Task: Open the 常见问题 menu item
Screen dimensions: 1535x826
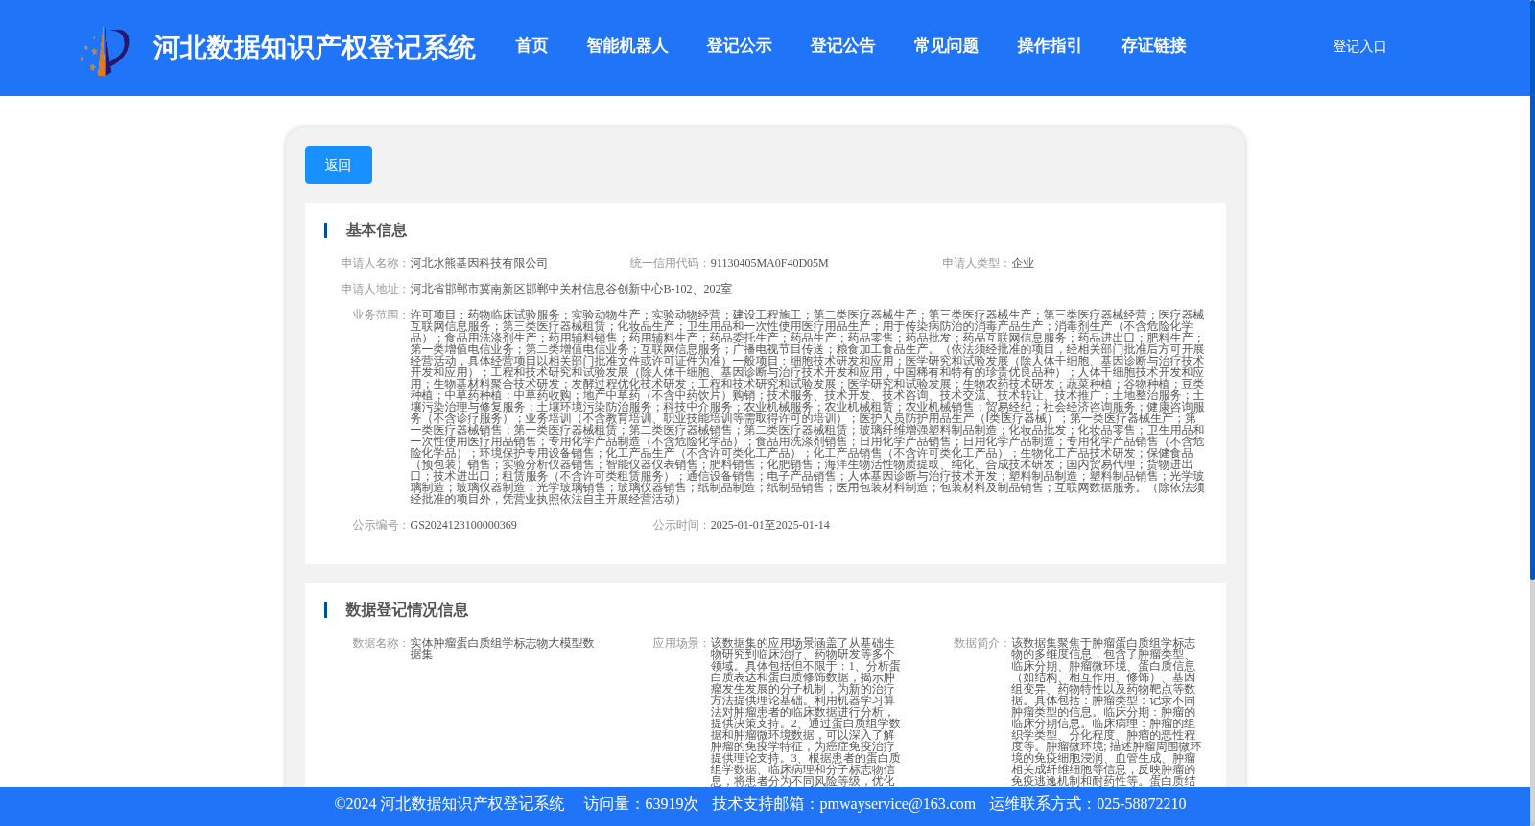Action: coord(946,46)
